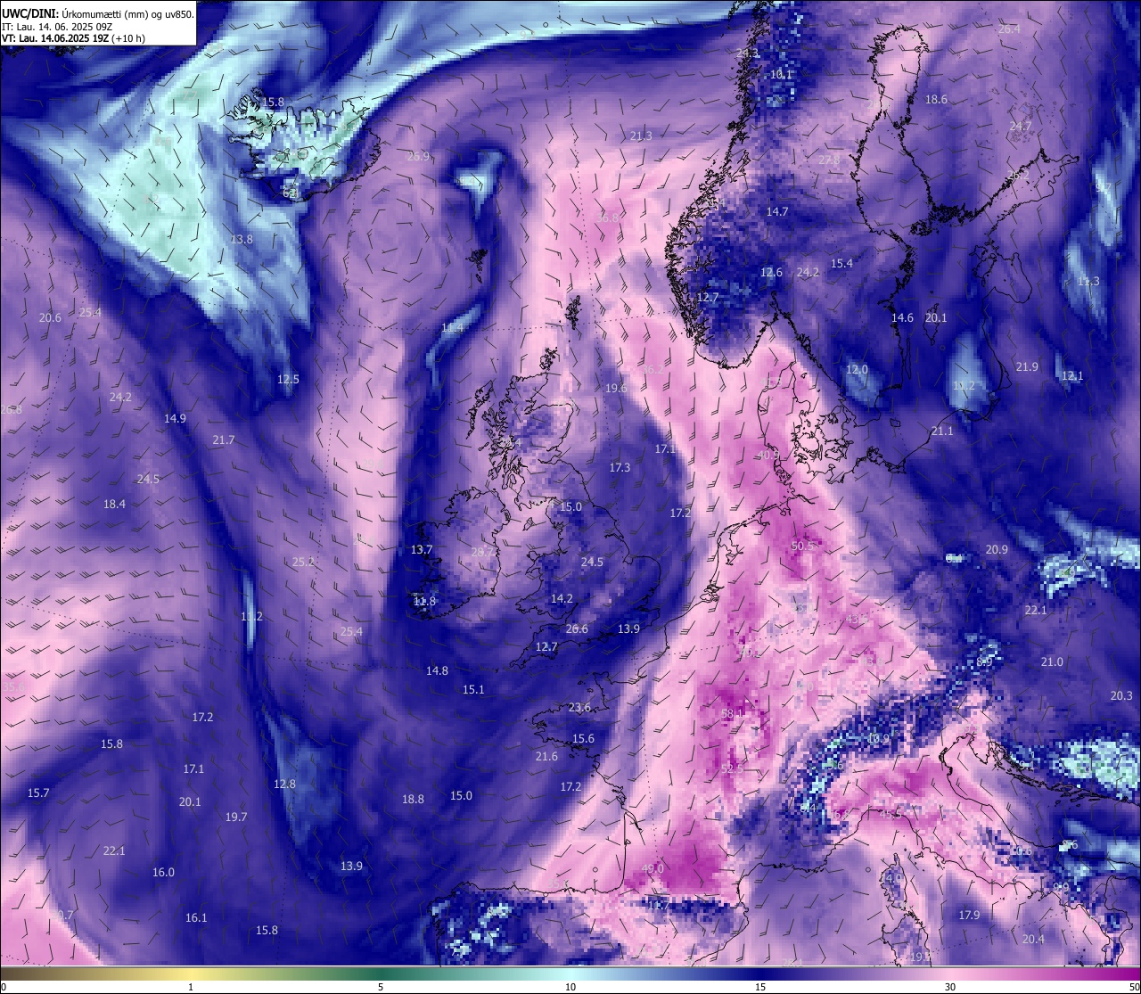Viewport: 1141px width, 994px height.
Task: Click the 17.9 value in the Tyrrhenian Sea
Action: [x=969, y=915]
